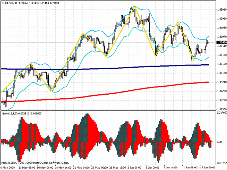Click the 1.43010 price scale label
Viewport: 227px width, 170px height.
(x=222, y=10)
